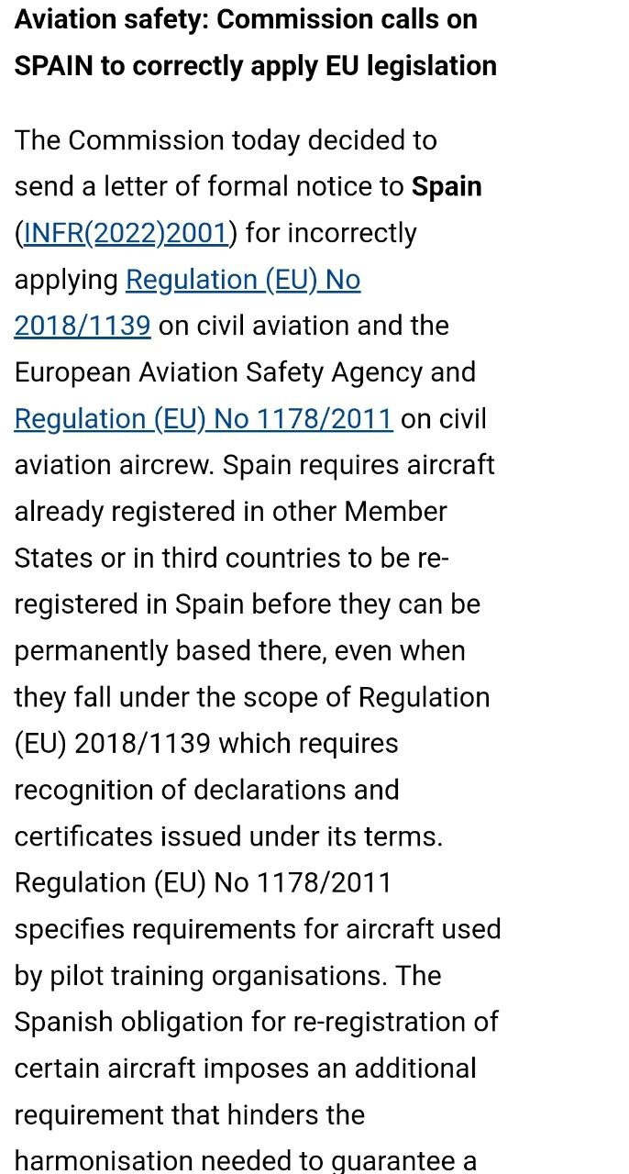The height and width of the screenshot is (1174, 629).
Task: Click "certificates issued under its terms"
Action: pyautogui.click(x=227, y=837)
